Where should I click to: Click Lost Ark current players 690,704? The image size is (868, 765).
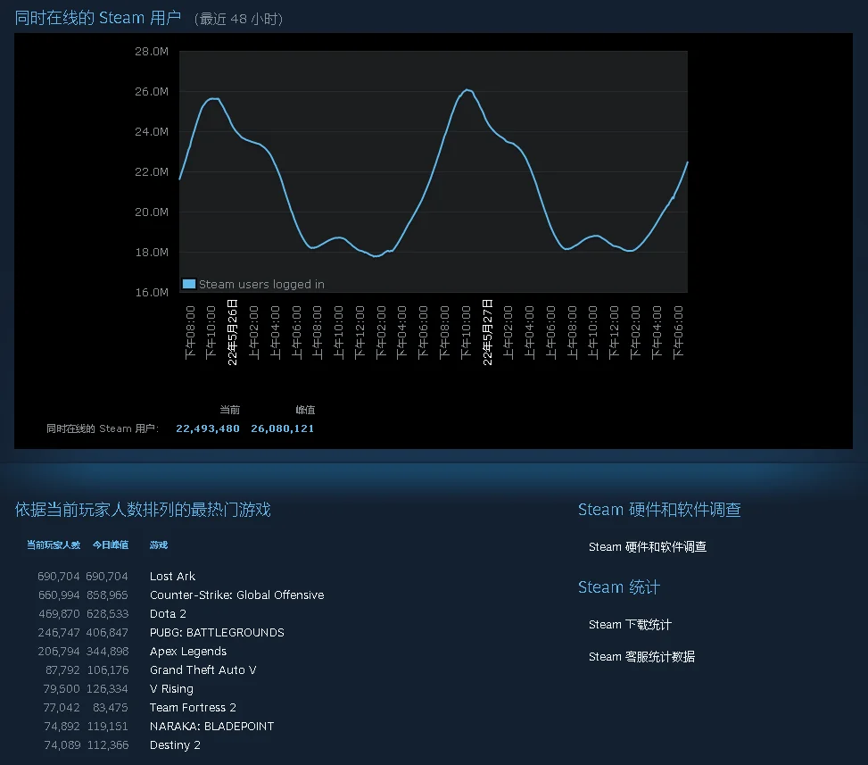point(59,576)
